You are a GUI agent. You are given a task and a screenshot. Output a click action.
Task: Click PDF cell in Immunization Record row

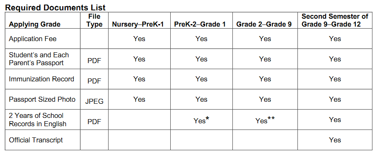[94, 81]
